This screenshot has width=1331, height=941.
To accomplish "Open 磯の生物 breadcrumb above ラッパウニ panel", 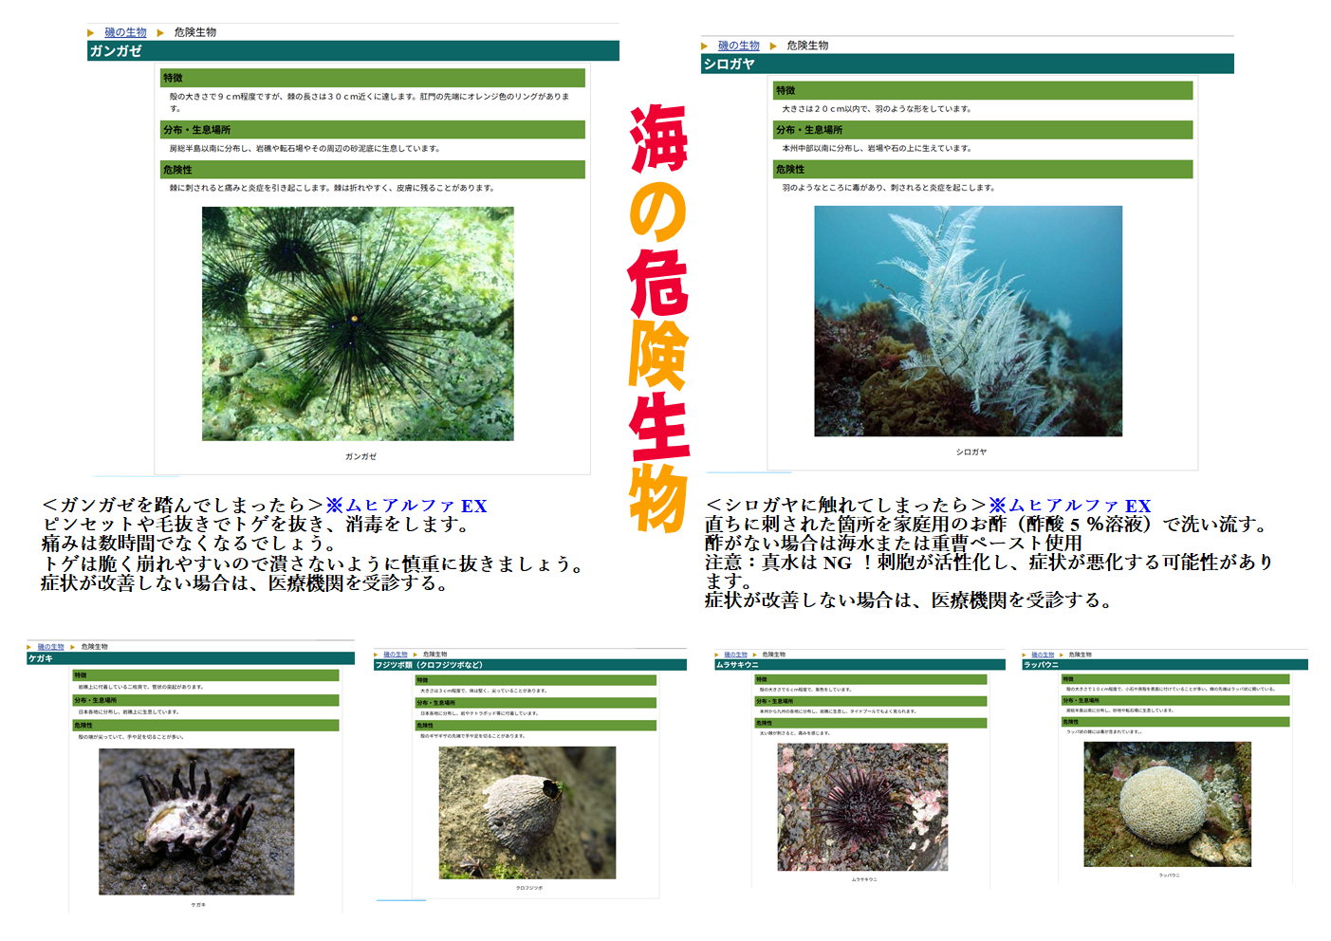I will (x=1043, y=655).
